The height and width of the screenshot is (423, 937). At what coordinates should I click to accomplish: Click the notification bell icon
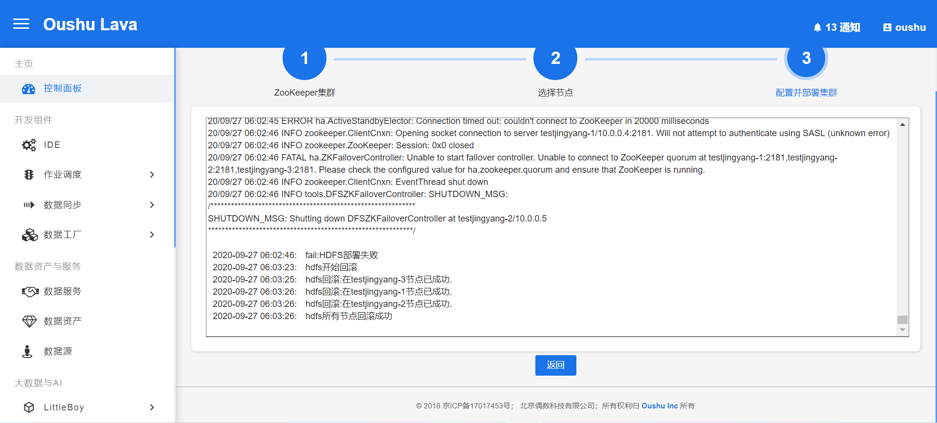point(817,28)
